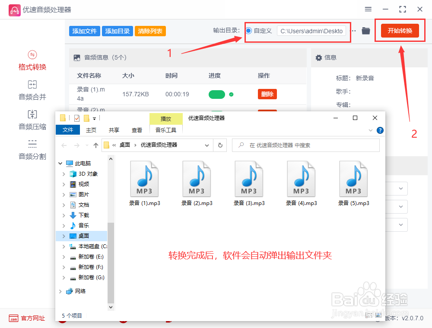Screen dimensions: 432x328
Task: Go up one folder in Explorer
Action: (95, 145)
